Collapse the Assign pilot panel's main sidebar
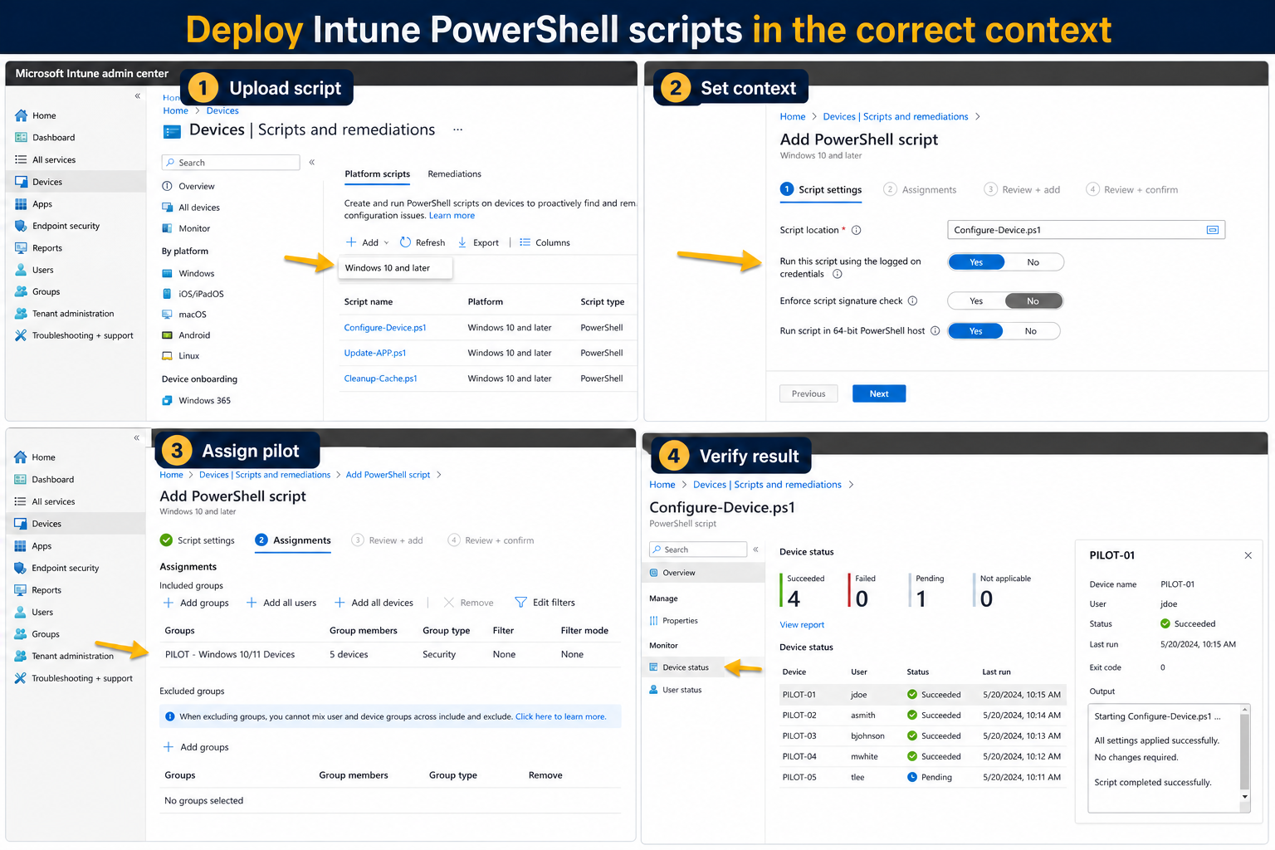 137,437
